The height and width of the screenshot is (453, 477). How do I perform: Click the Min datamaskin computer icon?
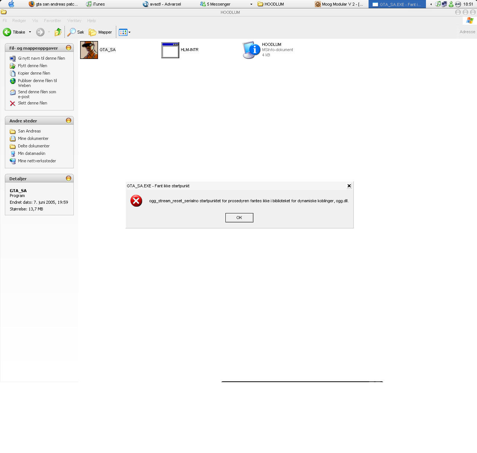(13, 153)
